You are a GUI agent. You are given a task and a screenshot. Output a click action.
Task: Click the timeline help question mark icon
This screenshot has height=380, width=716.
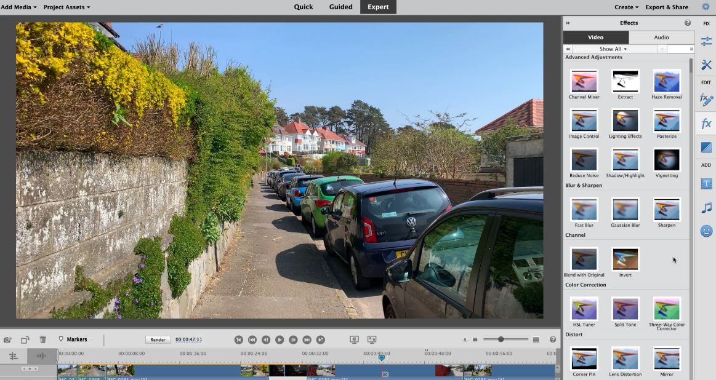[552, 339]
